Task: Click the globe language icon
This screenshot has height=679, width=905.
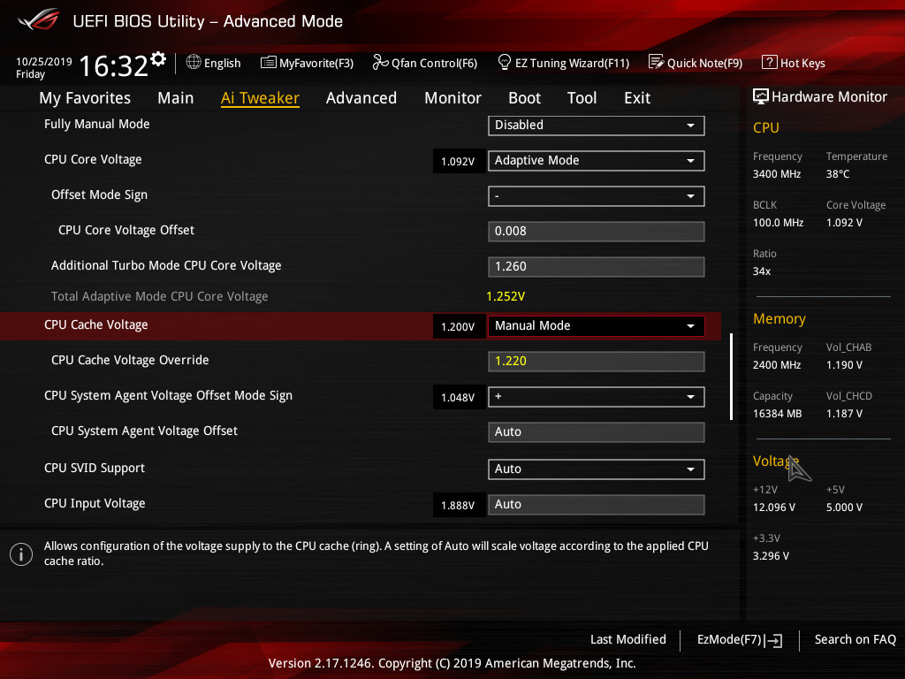Action: (194, 62)
